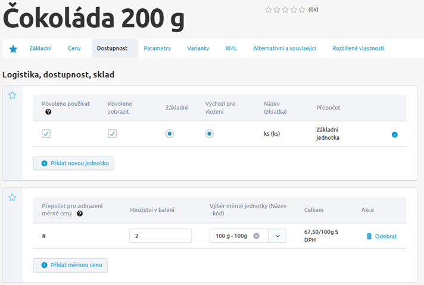Expand the ks unit row details

pyautogui.click(x=394, y=134)
